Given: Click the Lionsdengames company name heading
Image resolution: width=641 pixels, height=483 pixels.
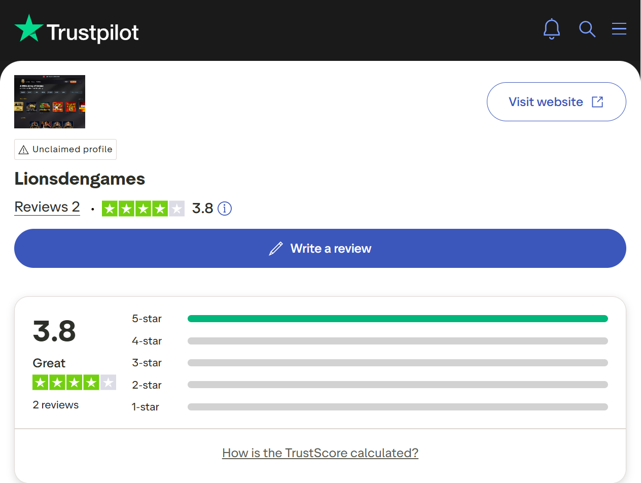Looking at the screenshot, I should (x=80, y=179).
